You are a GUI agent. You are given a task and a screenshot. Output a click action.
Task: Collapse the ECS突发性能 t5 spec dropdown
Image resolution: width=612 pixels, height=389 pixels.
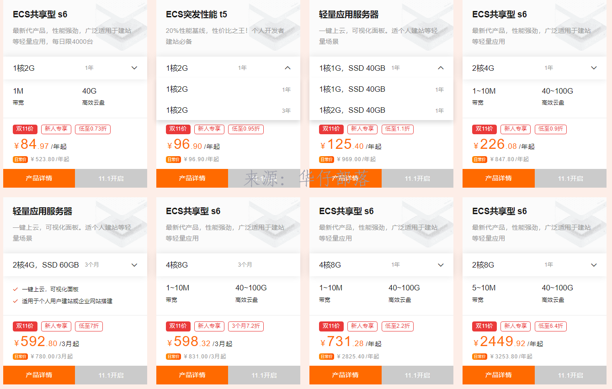228,68
